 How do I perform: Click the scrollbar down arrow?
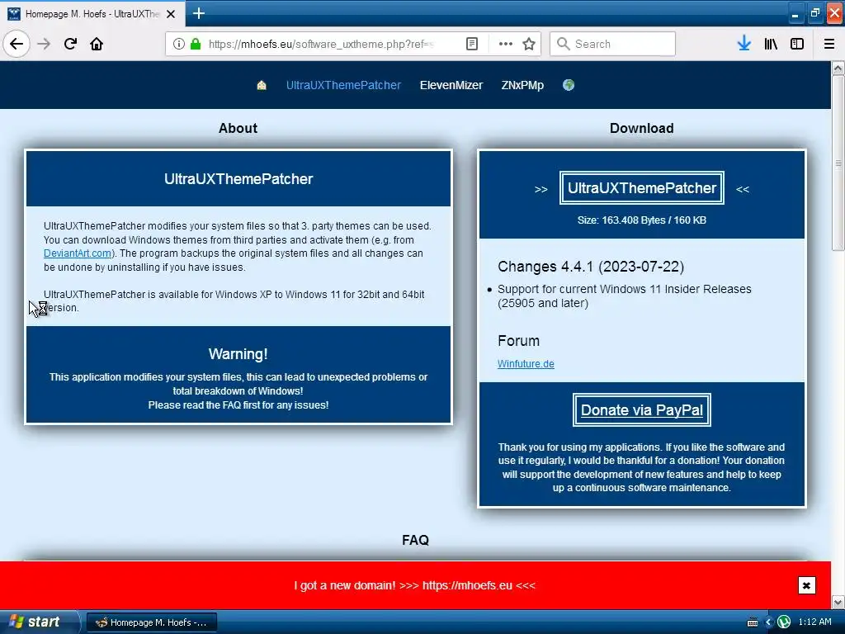[x=838, y=602]
